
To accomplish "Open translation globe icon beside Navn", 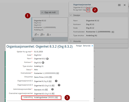I will tap(47, 59).
